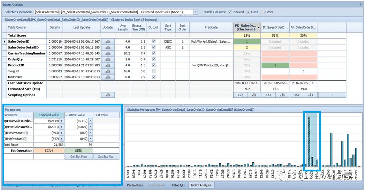Expand runtime value arrow for @MinProductID
Viewport: 365px width, 192px height.
90,139
